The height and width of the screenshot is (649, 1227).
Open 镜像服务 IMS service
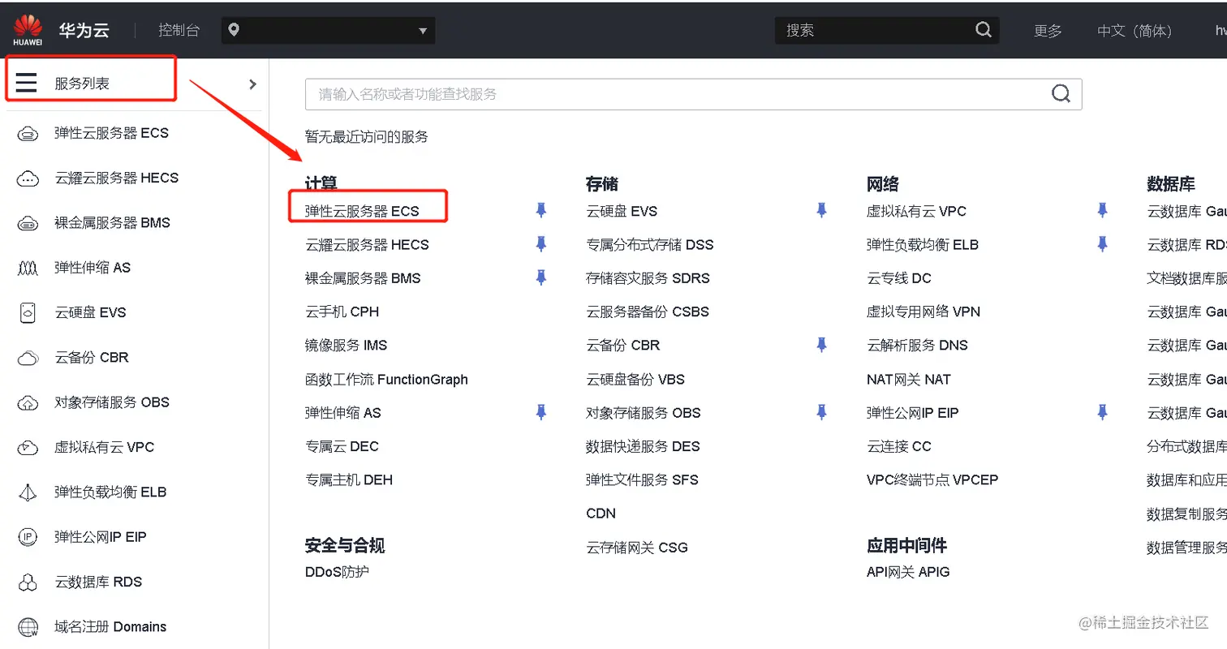tap(346, 345)
